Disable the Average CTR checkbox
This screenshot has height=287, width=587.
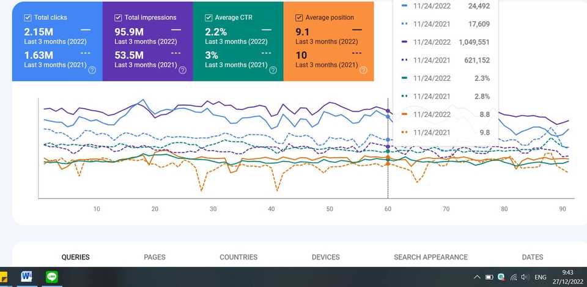pos(209,18)
